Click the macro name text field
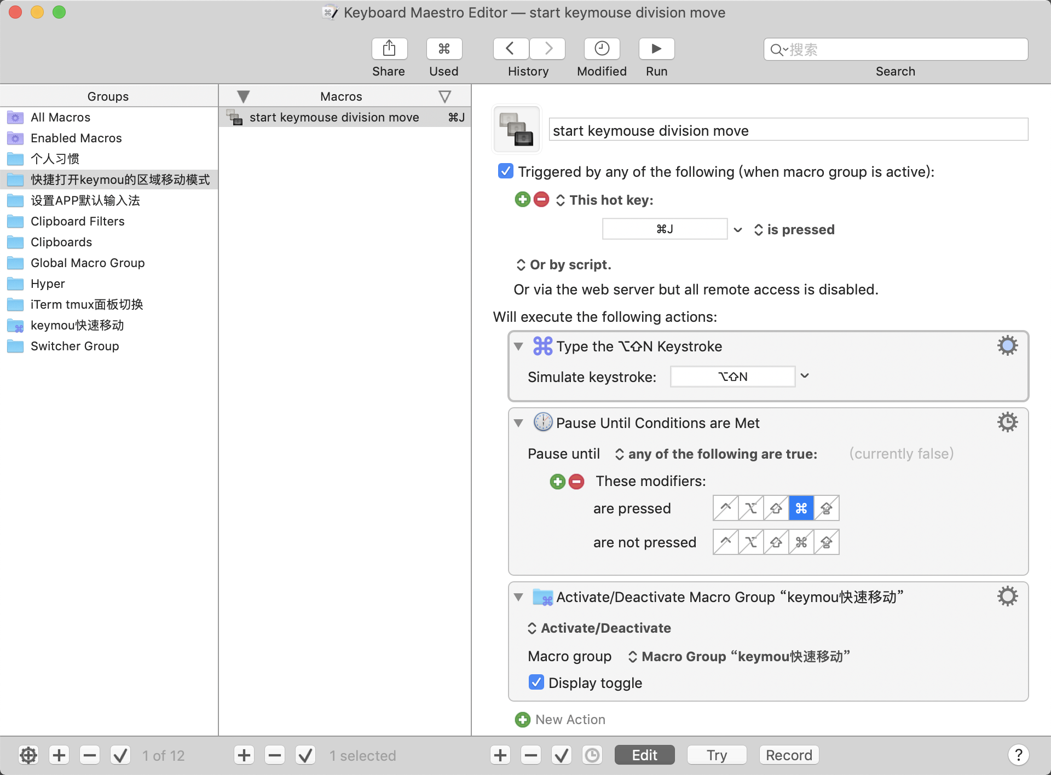Image resolution: width=1051 pixels, height=775 pixels. tap(788, 130)
